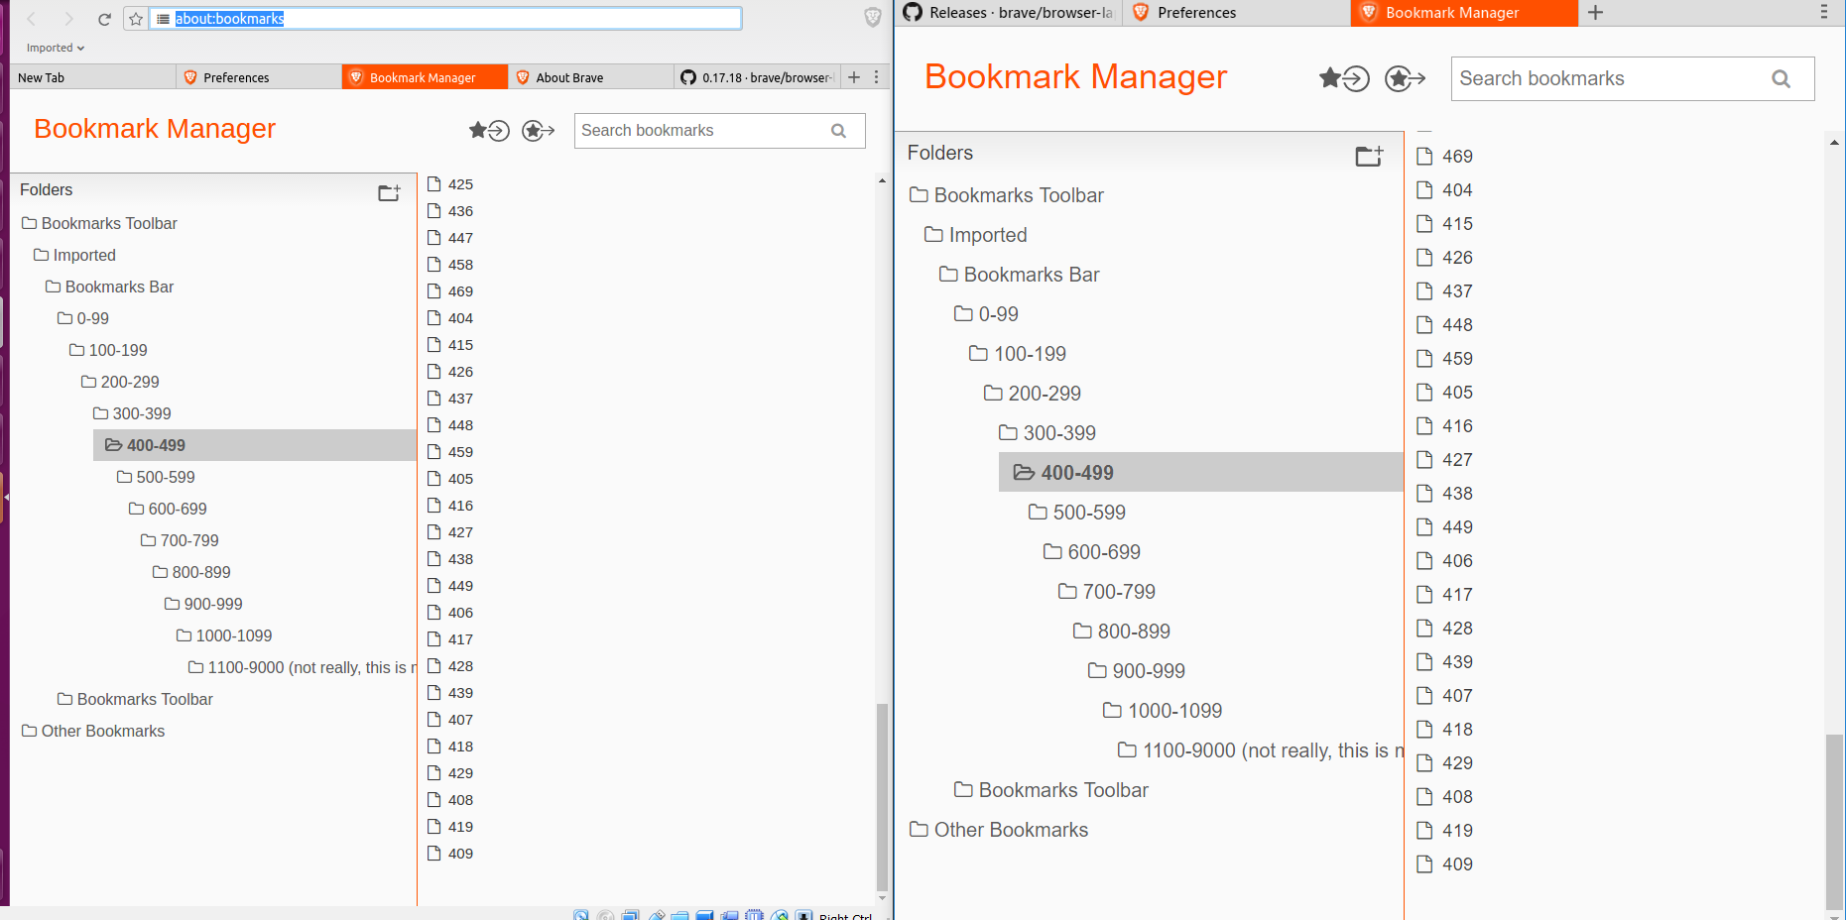
Task: Focus the about:bookmarks address bar
Action: coord(445,19)
